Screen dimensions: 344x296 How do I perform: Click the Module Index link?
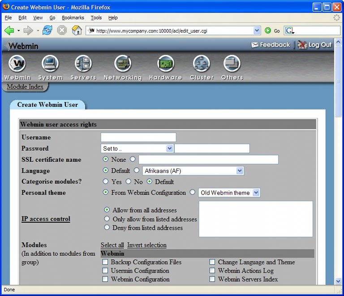coord(25,87)
